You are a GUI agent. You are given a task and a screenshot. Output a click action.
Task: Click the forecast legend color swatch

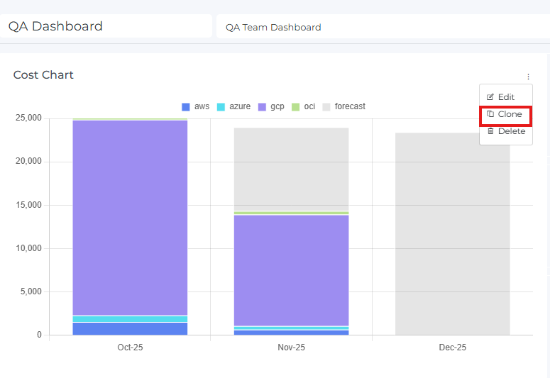point(326,106)
